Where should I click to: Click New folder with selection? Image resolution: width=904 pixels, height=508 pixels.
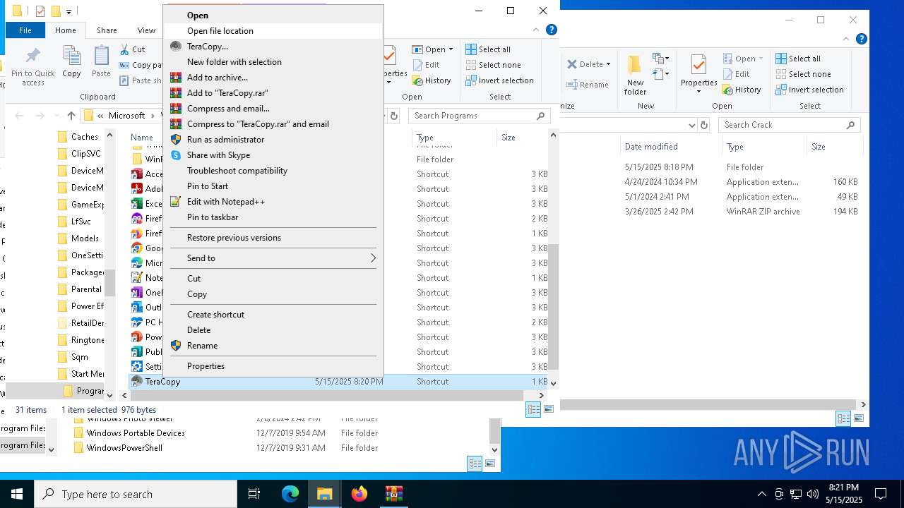tap(234, 61)
